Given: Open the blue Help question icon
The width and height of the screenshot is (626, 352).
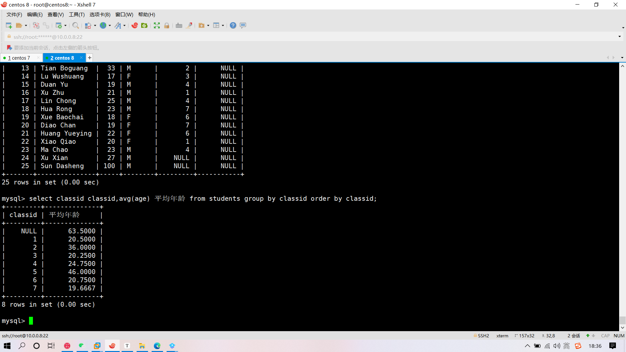Looking at the screenshot, I should click(x=233, y=25).
